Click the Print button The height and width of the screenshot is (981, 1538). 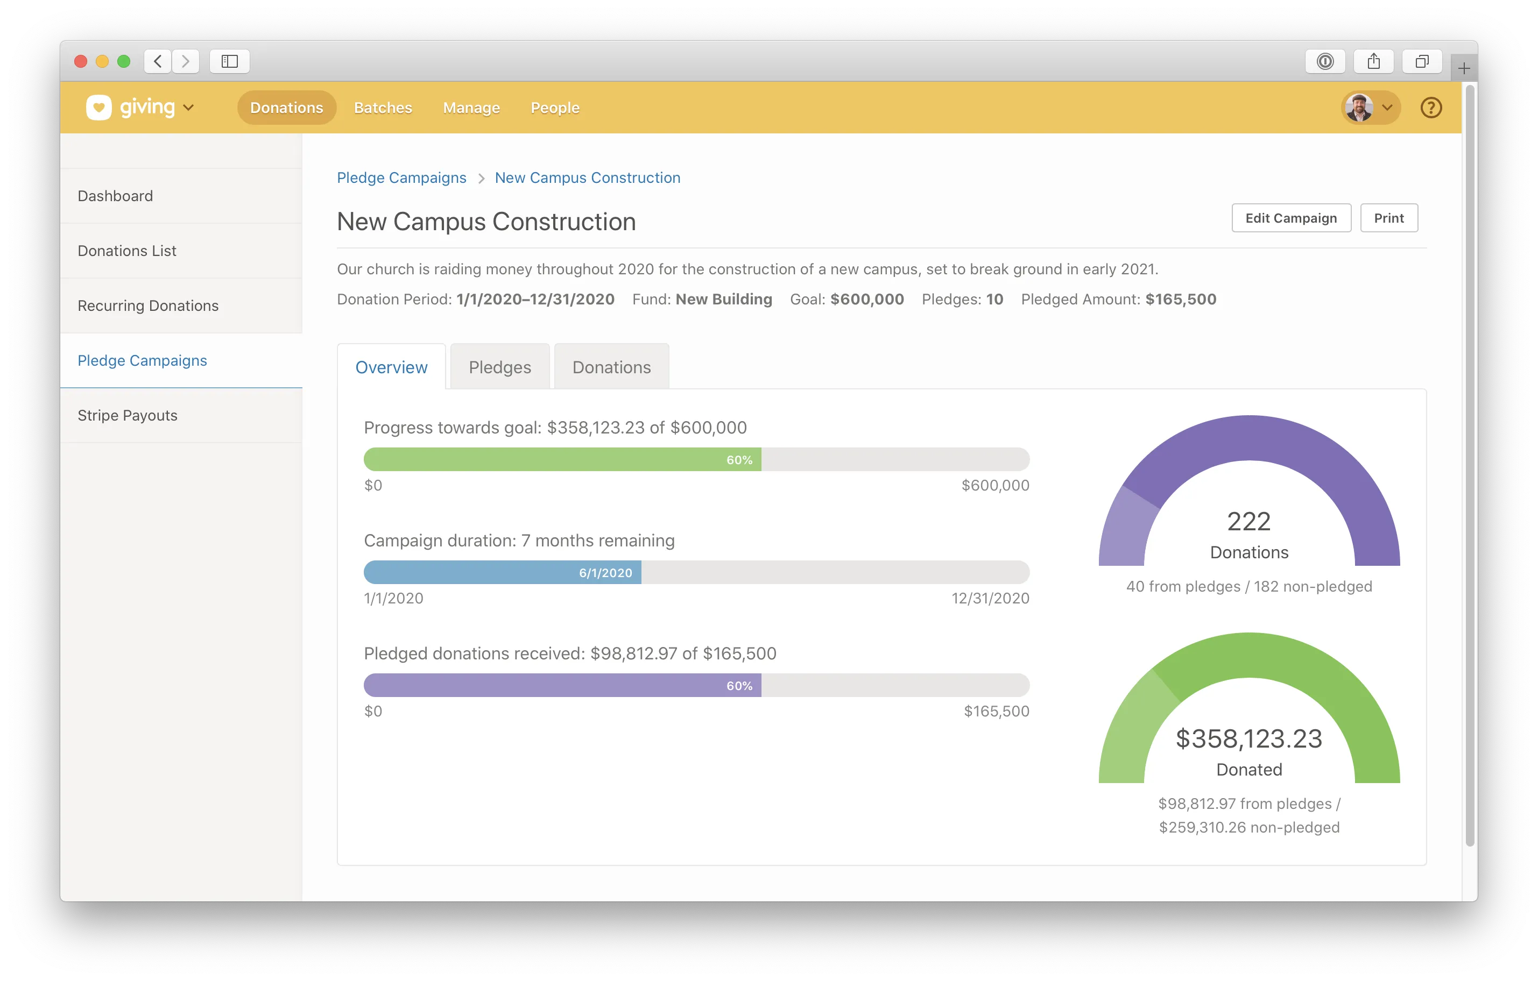tap(1388, 218)
